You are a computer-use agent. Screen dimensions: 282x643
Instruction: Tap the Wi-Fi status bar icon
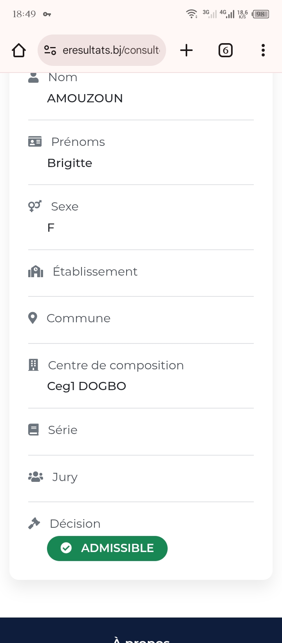(192, 14)
